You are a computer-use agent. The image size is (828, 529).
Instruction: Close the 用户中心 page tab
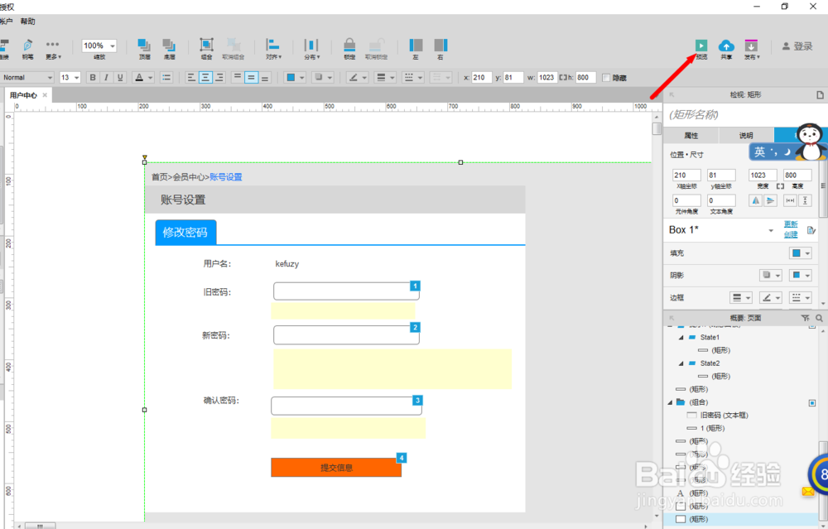pos(45,95)
